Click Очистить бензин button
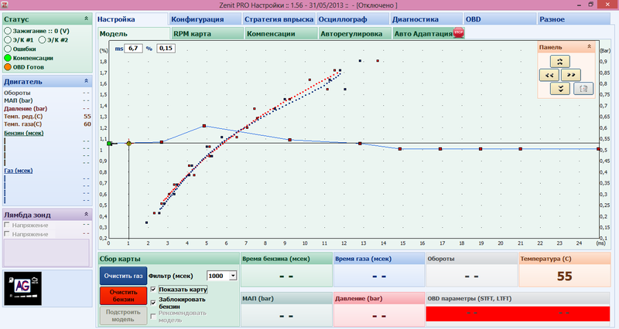 pos(123,296)
